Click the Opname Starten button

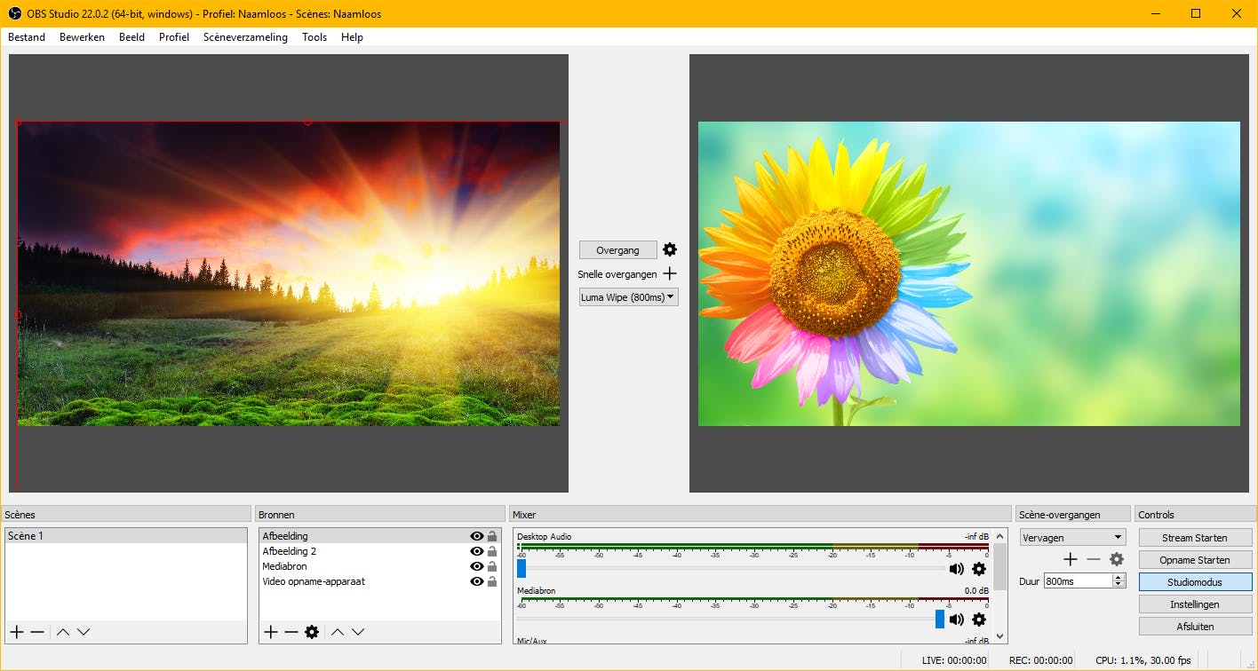pos(1194,560)
